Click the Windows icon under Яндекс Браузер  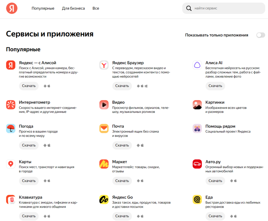coord(147,86)
